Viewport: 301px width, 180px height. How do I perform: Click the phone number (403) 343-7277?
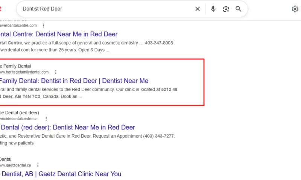tap(158, 136)
